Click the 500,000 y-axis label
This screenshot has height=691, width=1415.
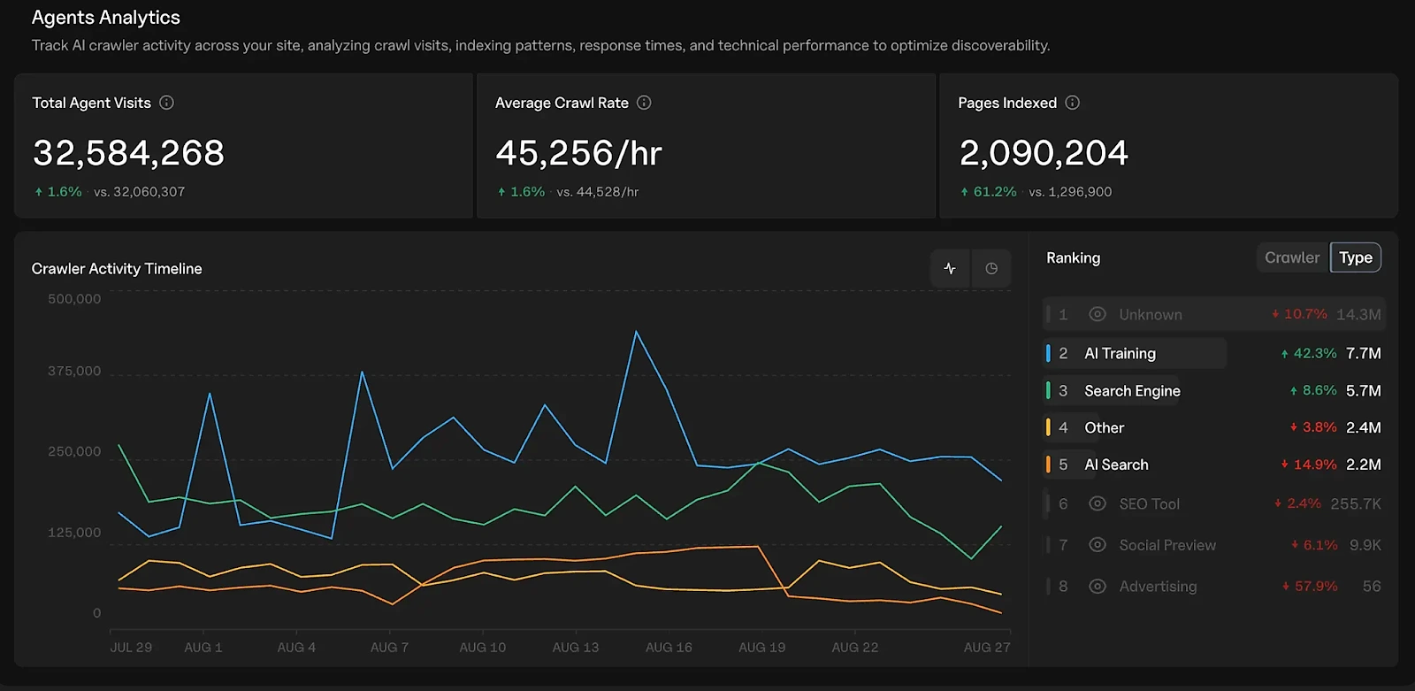coord(74,299)
